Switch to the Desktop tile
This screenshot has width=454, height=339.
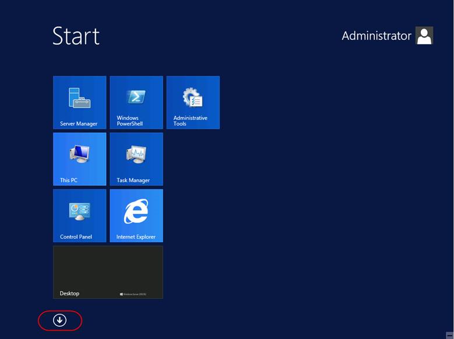[x=108, y=273]
